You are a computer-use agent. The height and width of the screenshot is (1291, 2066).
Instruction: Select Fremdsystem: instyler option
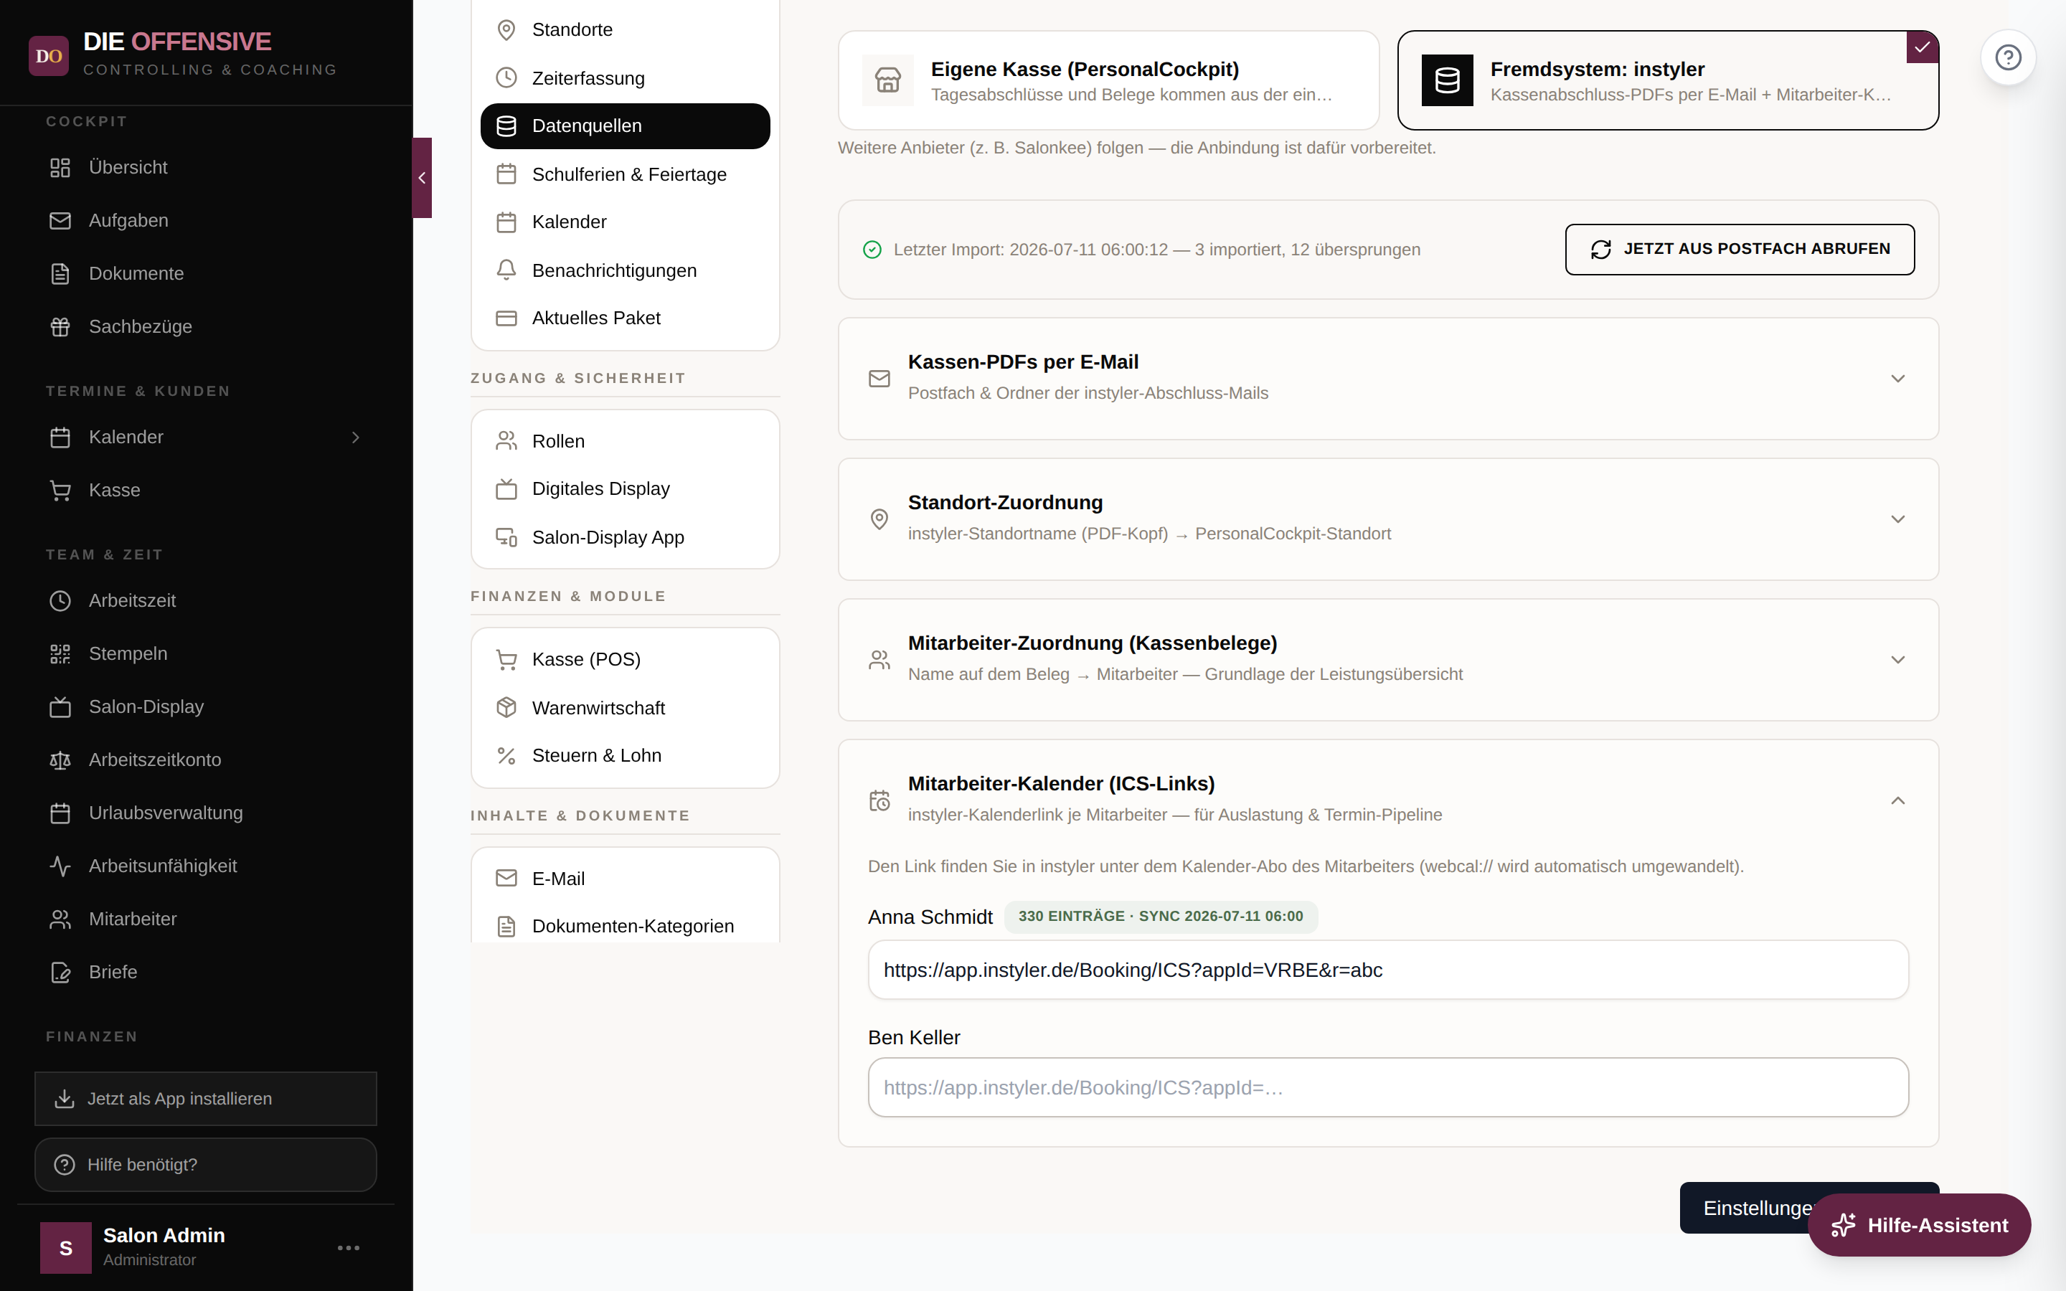1668,80
